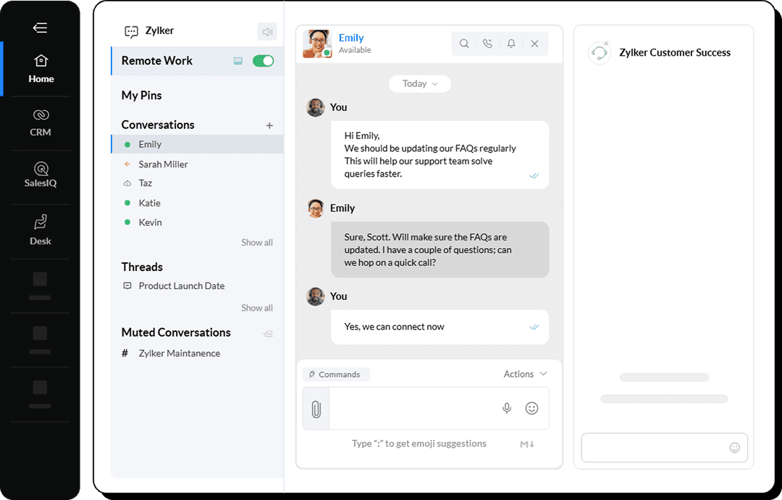Open emoji picker in Customer Success panel
Viewport: 782px width, 500px height.
pos(735,448)
